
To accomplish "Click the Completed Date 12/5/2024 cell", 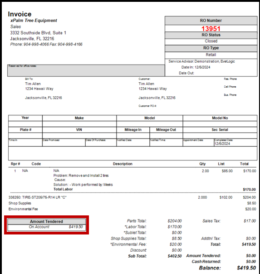I will click(x=235, y=142).
